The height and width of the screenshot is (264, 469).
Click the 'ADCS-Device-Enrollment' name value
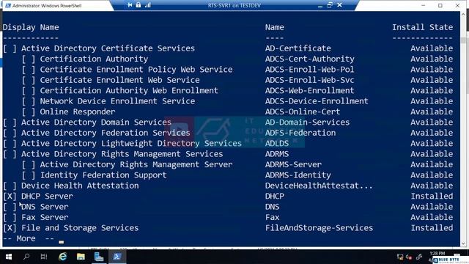pos(317,101)
